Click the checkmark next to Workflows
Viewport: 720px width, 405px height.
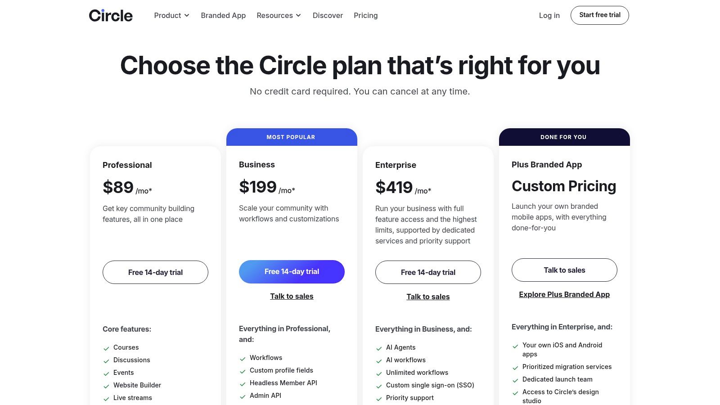(x=243, y=358)
